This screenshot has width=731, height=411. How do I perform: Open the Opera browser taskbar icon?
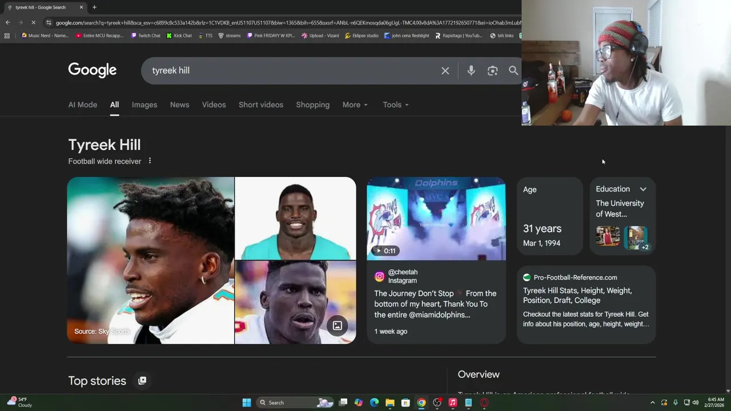(484, 402)
